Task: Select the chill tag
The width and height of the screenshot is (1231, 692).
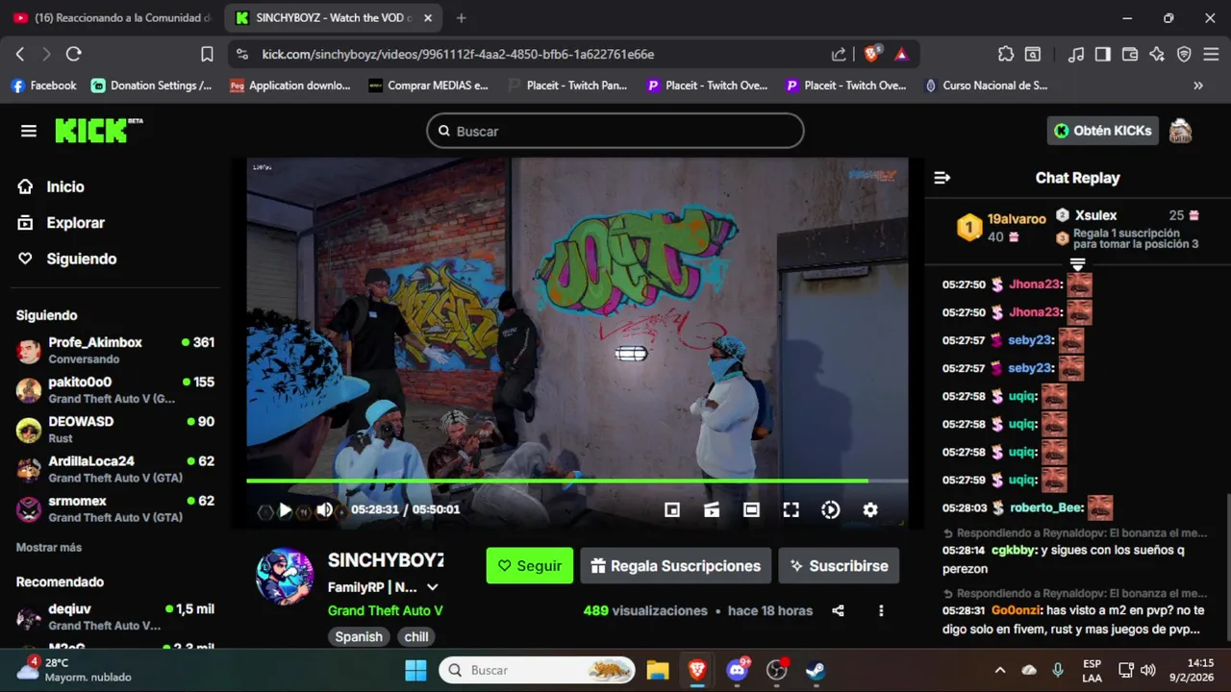Action: click(x=416, y=636)
